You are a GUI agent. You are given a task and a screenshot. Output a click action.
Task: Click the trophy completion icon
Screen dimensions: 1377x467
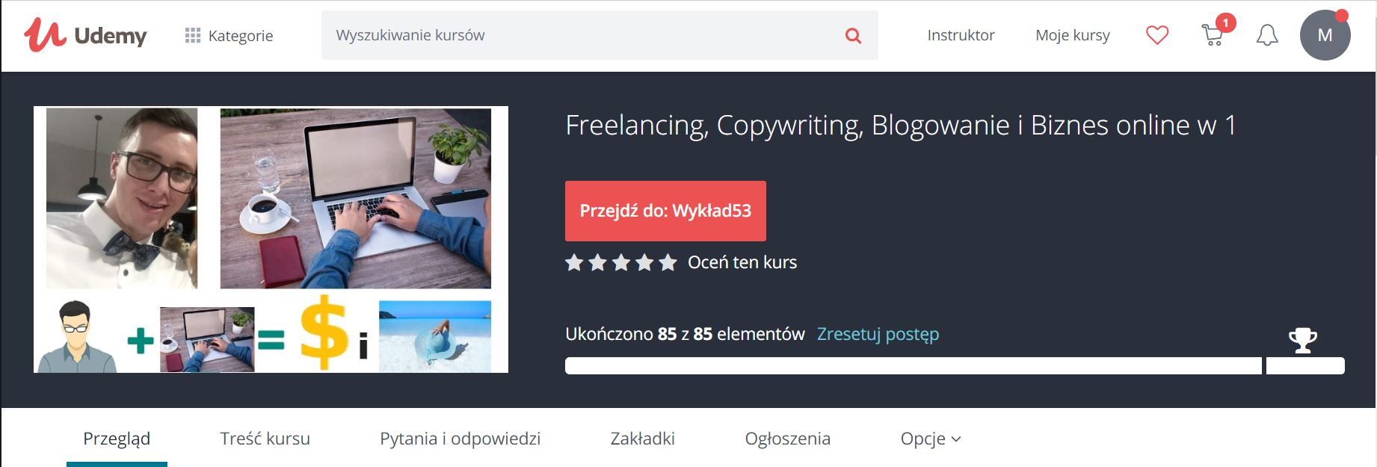coord(1303,340)
